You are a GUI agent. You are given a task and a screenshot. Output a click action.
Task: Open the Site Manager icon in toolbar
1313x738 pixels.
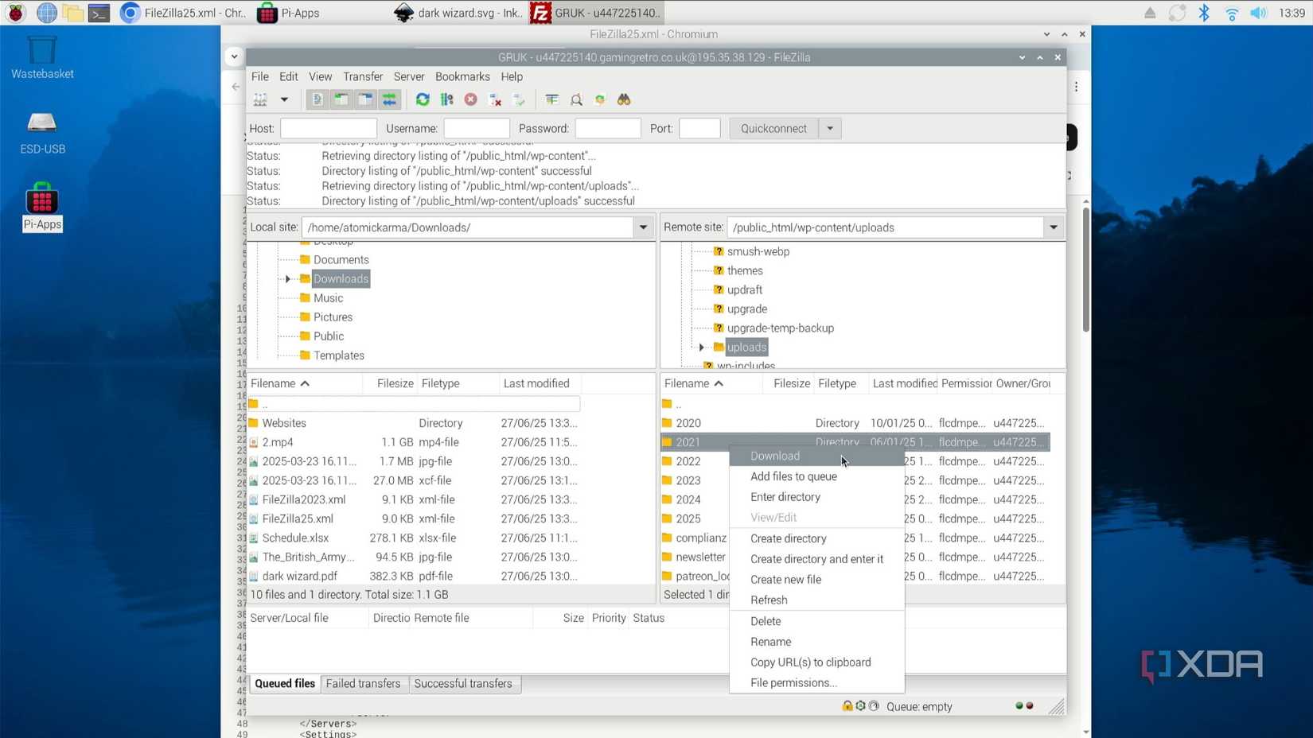260,99
